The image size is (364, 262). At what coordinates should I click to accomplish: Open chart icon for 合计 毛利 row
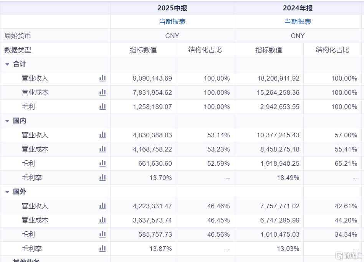(103, 107)
